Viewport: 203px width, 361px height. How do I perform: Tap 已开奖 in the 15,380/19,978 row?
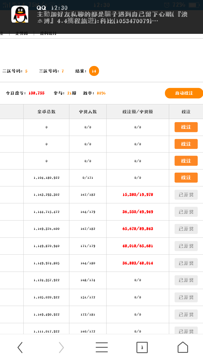tap(186, 195)
